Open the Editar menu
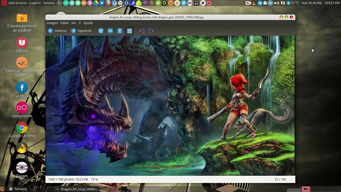 (64, 23)
